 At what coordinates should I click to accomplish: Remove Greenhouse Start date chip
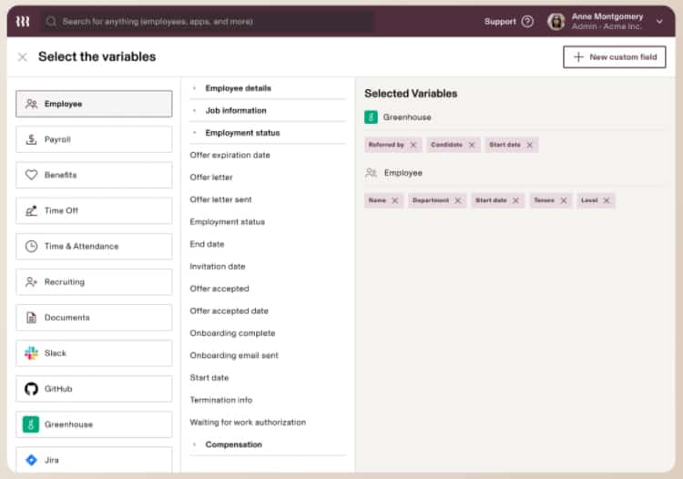pyautogui.click(x=530, y=145)
